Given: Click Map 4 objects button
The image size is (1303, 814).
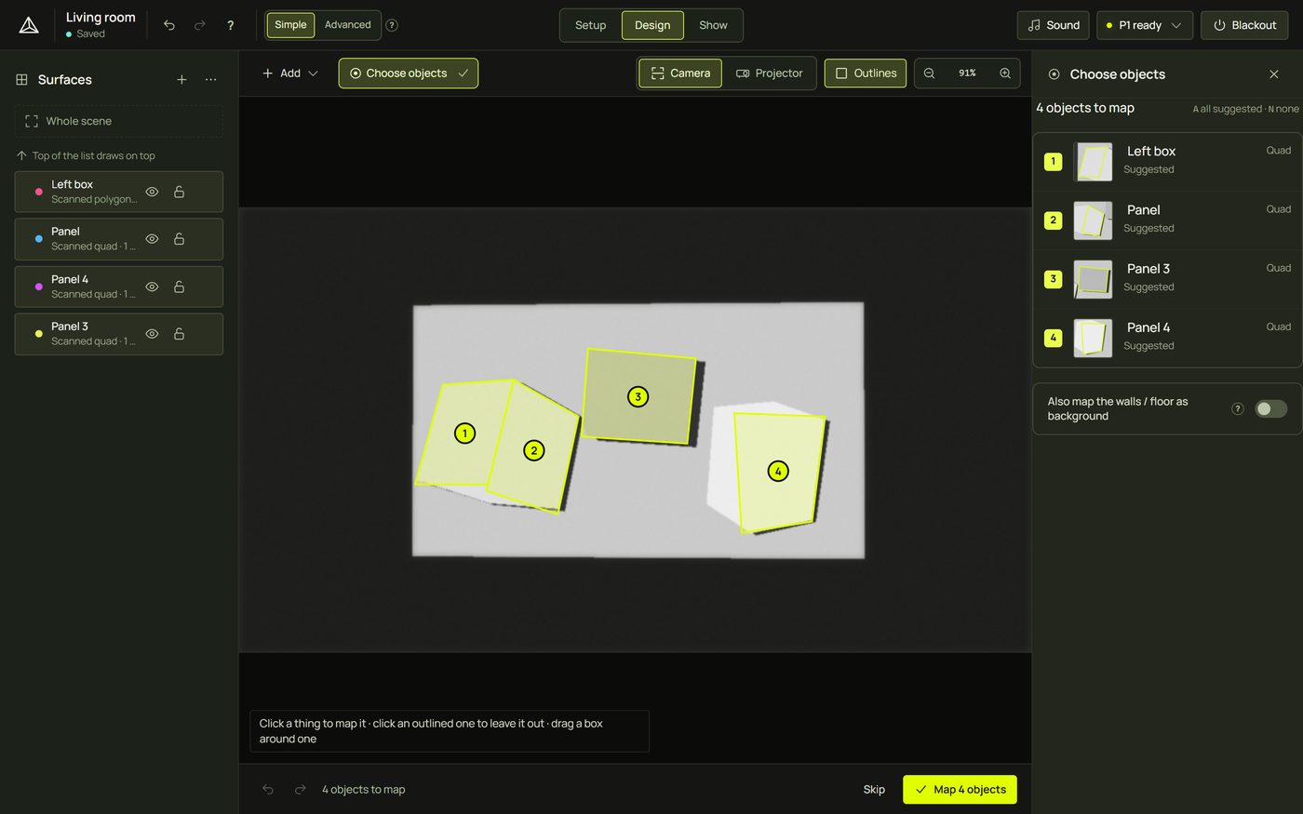Looking at the screenshot, I should coord(960,790).
